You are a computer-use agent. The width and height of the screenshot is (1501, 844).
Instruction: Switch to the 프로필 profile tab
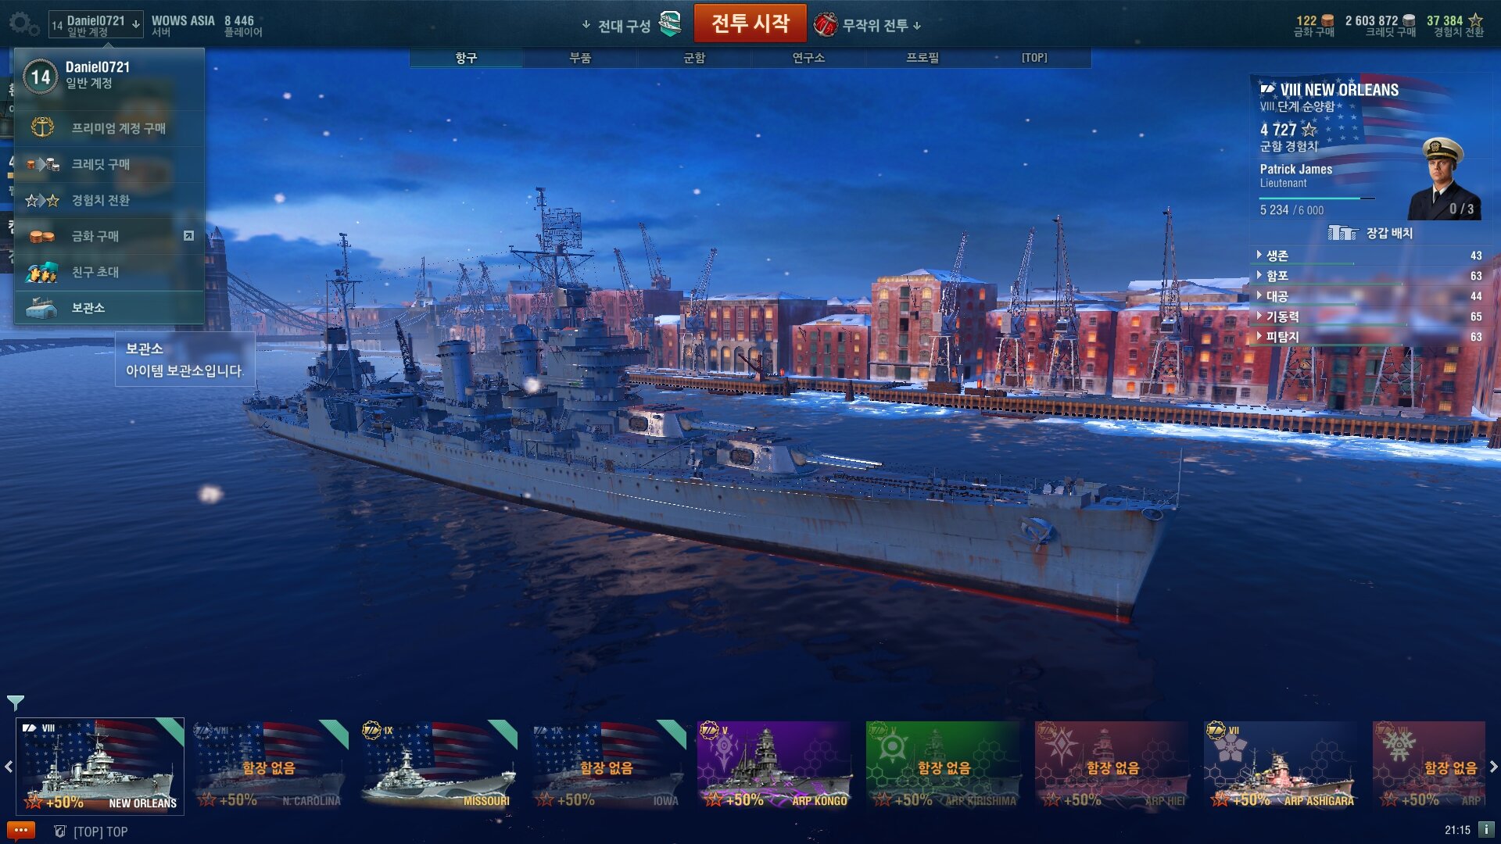pyautogui.click(x=922, y=58)
